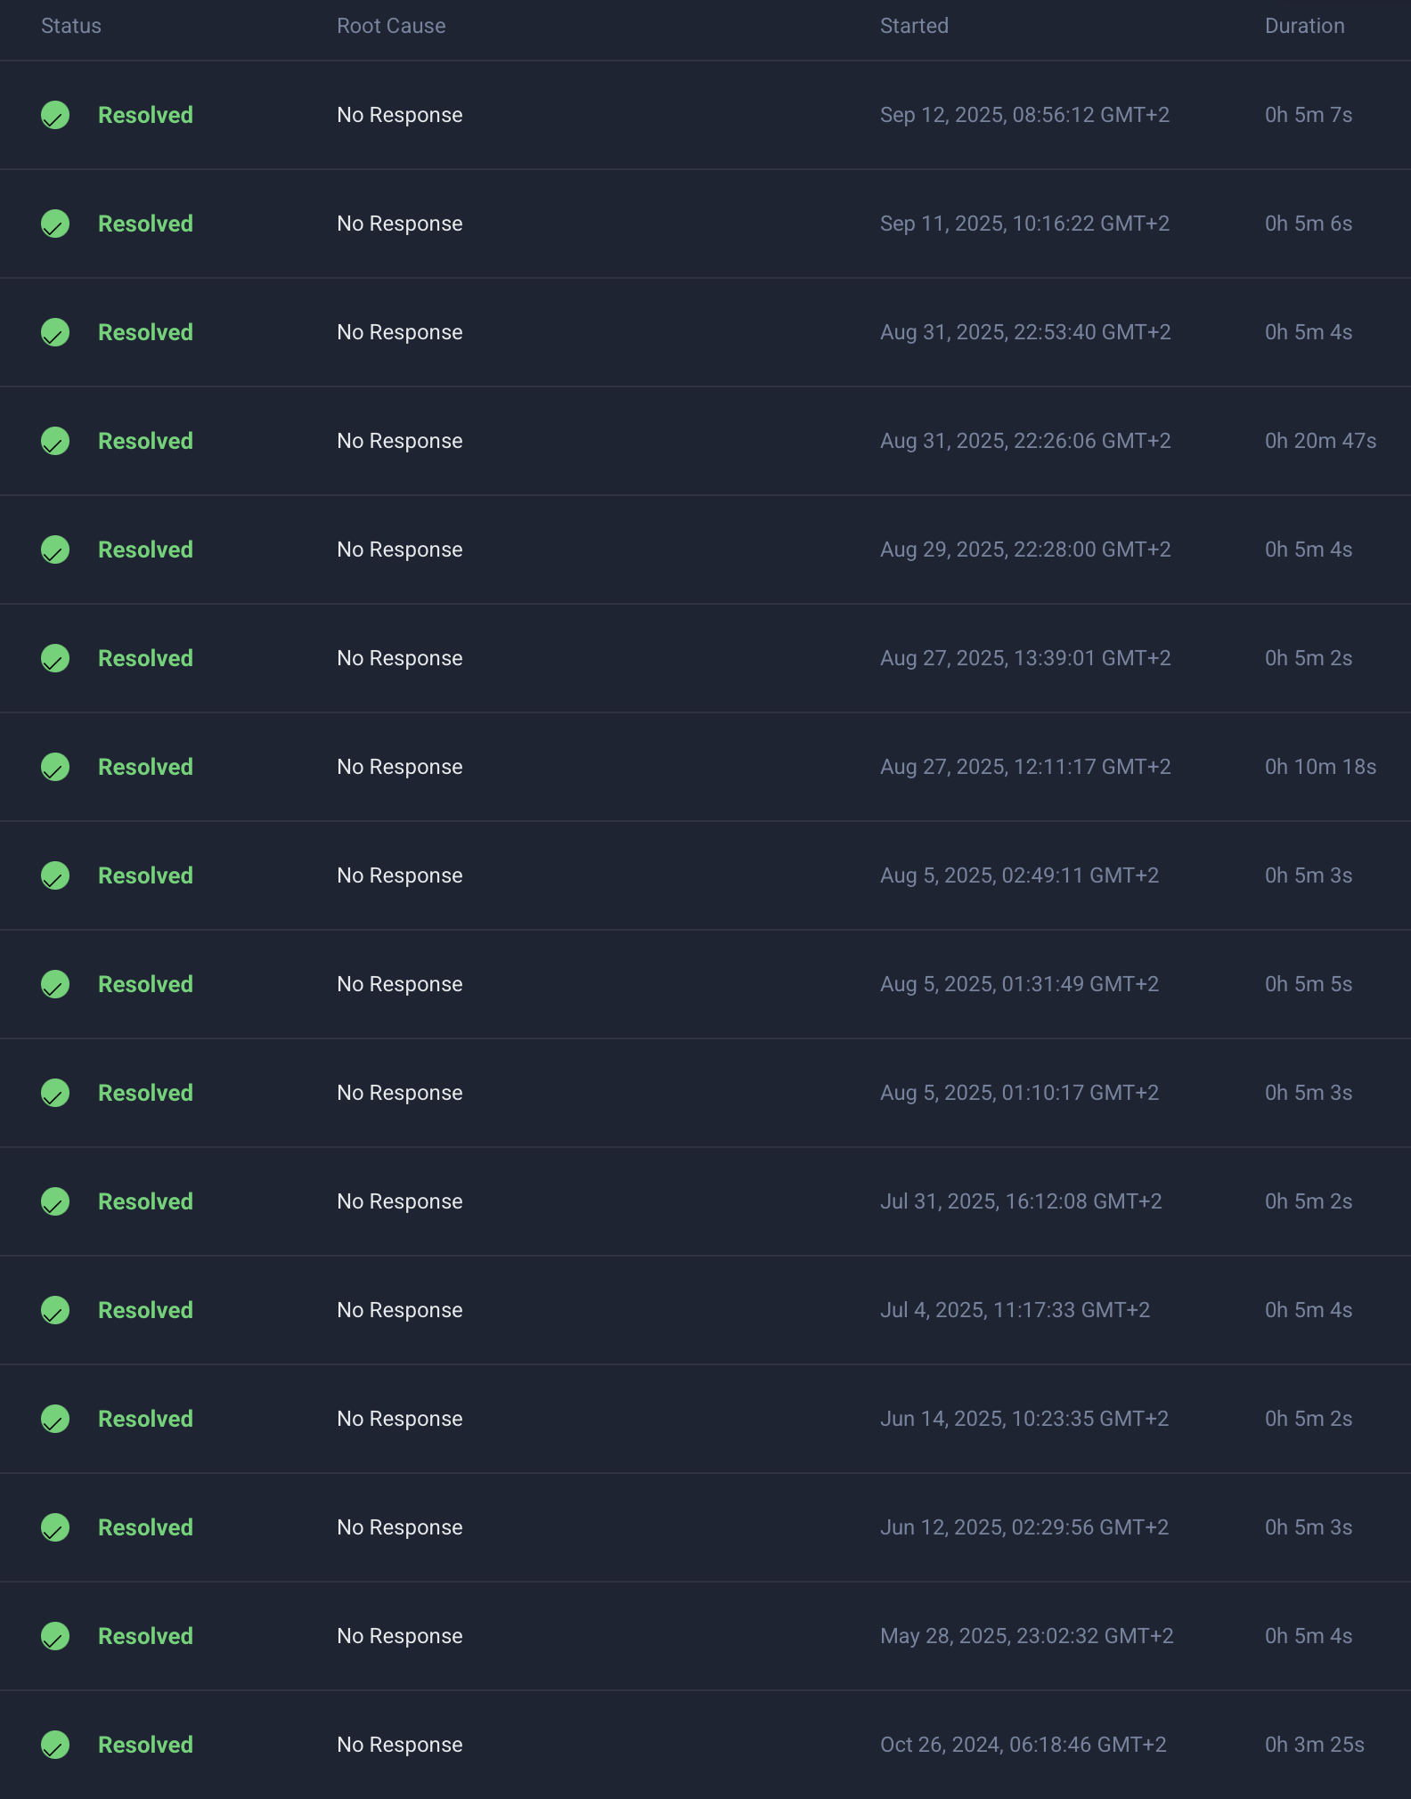Click the Duration column header

coord(1305,26)
